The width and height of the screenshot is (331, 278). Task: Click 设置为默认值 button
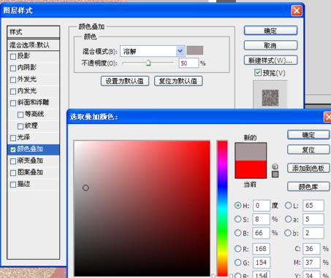pyautogui.click(x=125, y=81)
